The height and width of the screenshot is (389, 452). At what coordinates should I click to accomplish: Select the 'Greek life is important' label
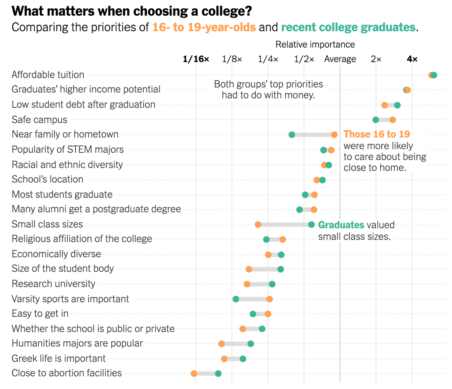59,358
